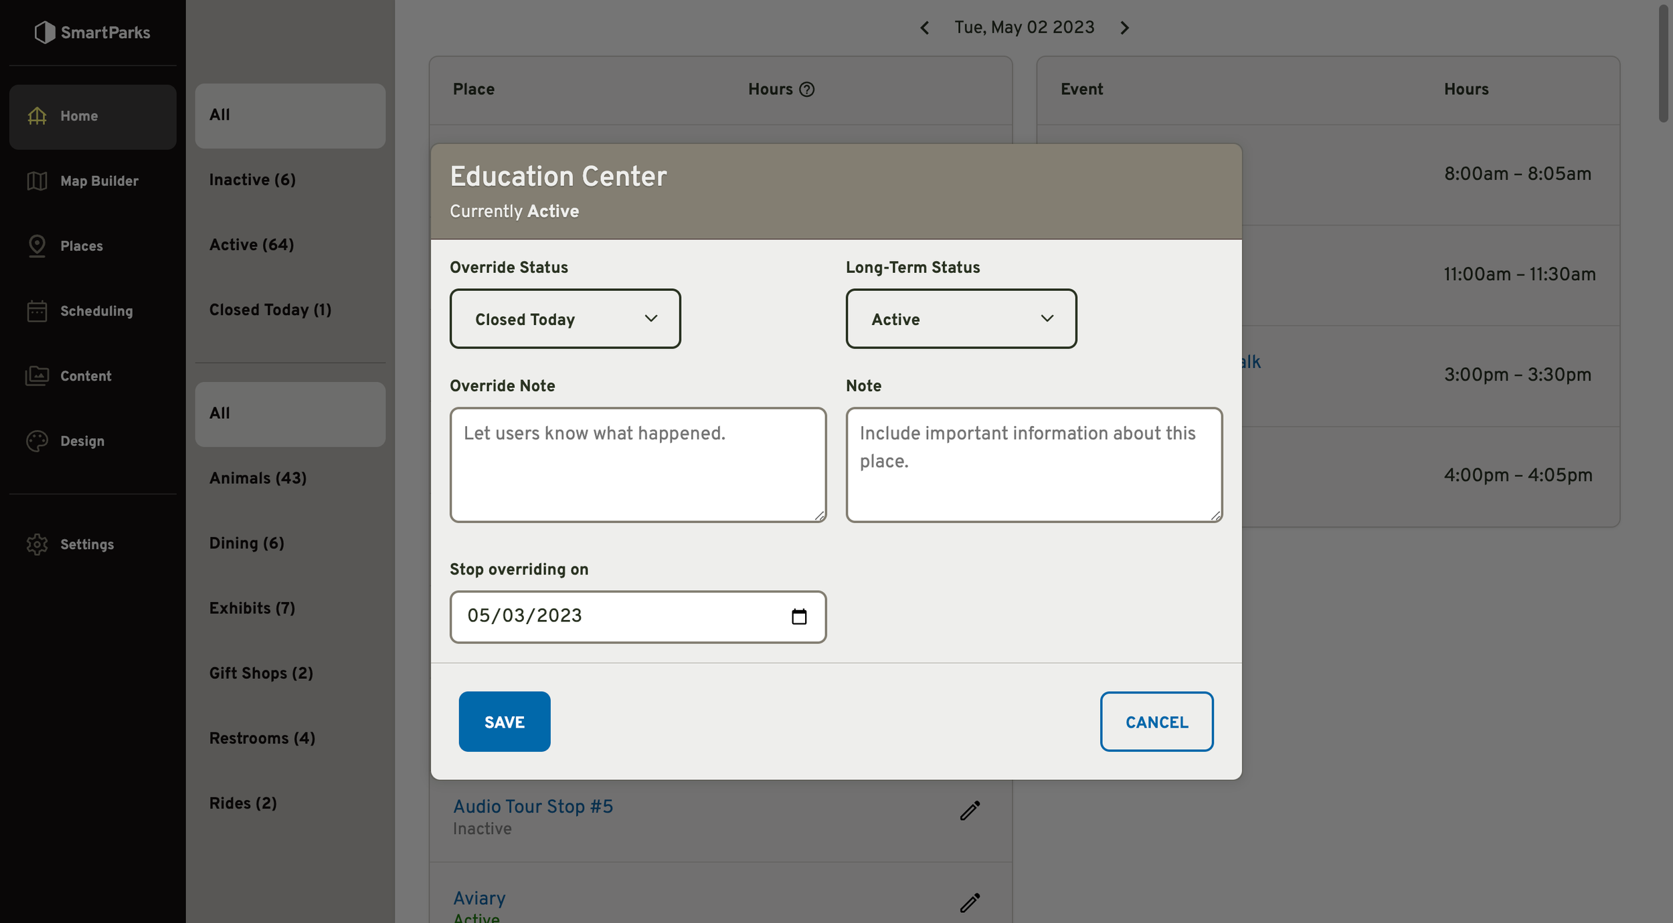Click the SmartParks logo icon
Screen dimensions: 1673x923
pos(44,32)
